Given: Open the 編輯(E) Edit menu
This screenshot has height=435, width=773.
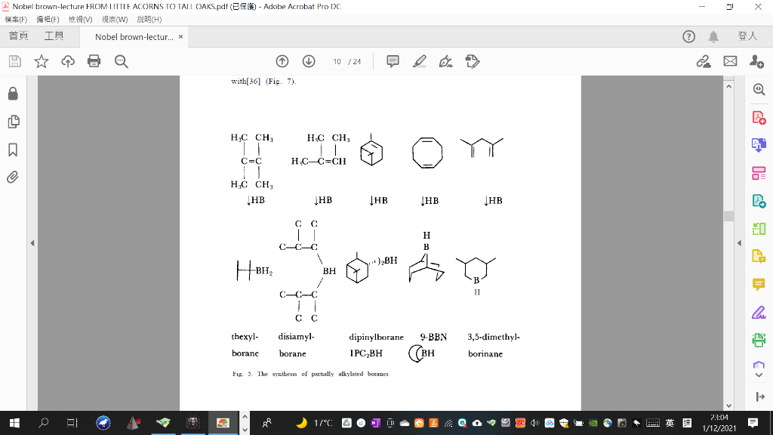Looking at the screenshot, I should click(x=48, y=19).
